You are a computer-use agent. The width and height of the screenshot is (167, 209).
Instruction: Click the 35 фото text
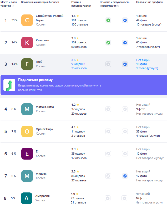141,131
